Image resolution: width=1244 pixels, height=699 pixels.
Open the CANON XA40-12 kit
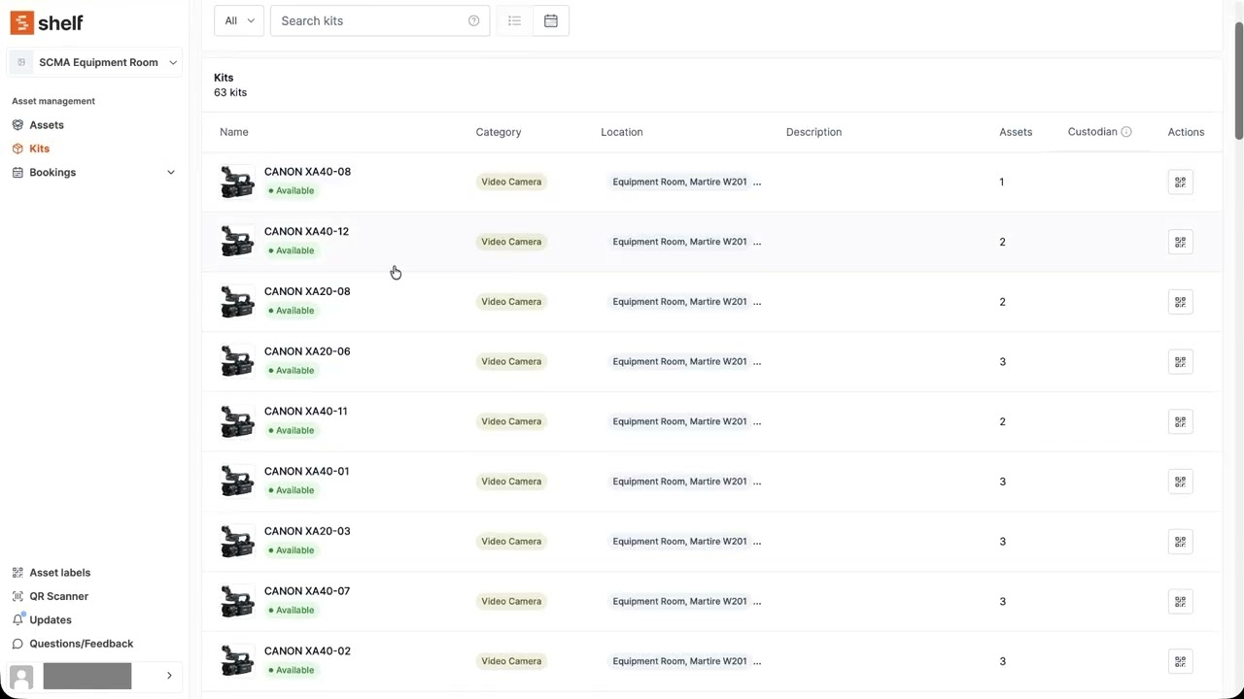coord(306,231)
